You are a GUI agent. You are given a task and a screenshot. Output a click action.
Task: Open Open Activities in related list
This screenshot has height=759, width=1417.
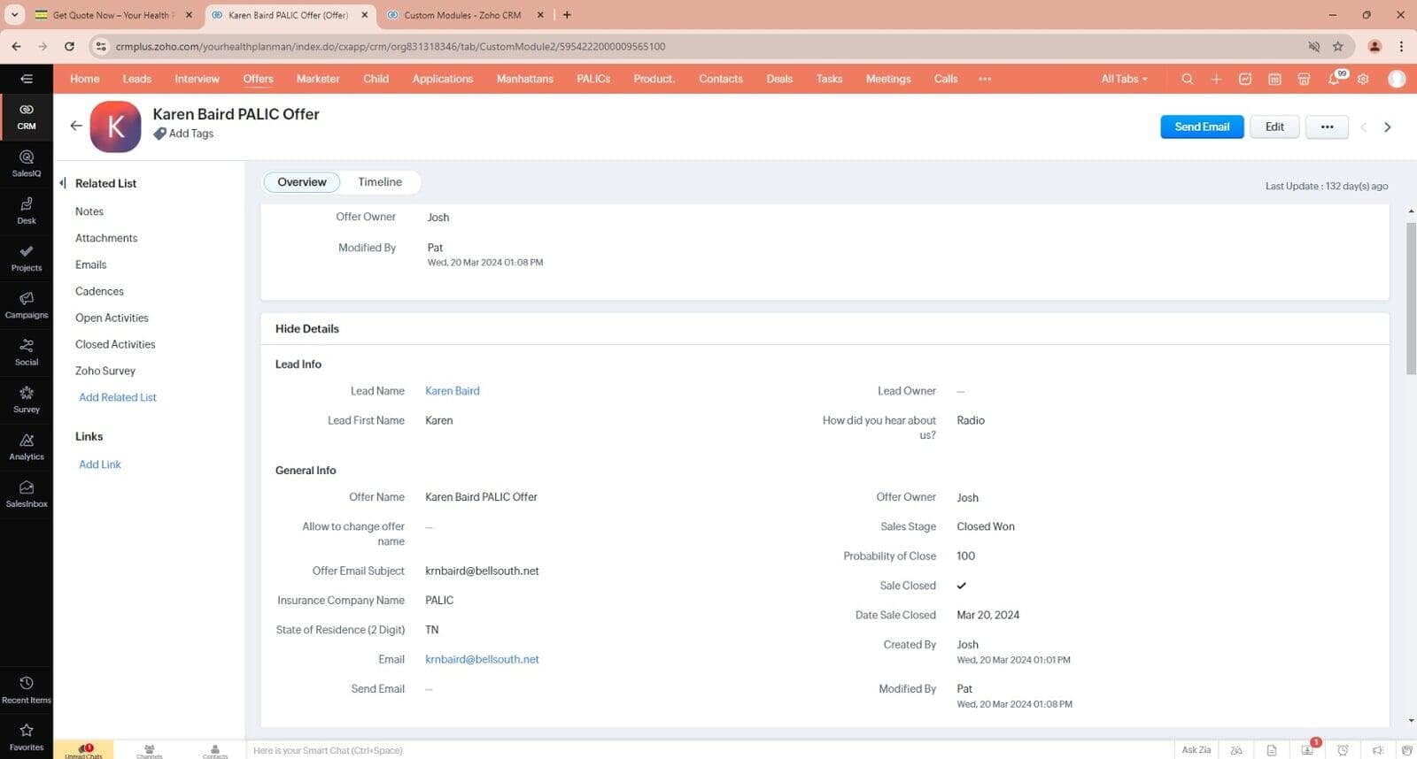coord(112,318)
